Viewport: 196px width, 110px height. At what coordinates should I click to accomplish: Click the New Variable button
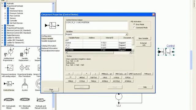[143, 38]
